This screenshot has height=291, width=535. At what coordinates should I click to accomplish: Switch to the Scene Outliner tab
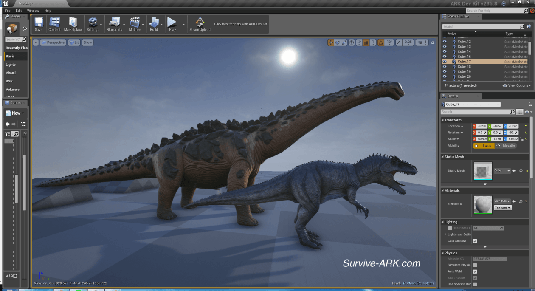point(458,16)
